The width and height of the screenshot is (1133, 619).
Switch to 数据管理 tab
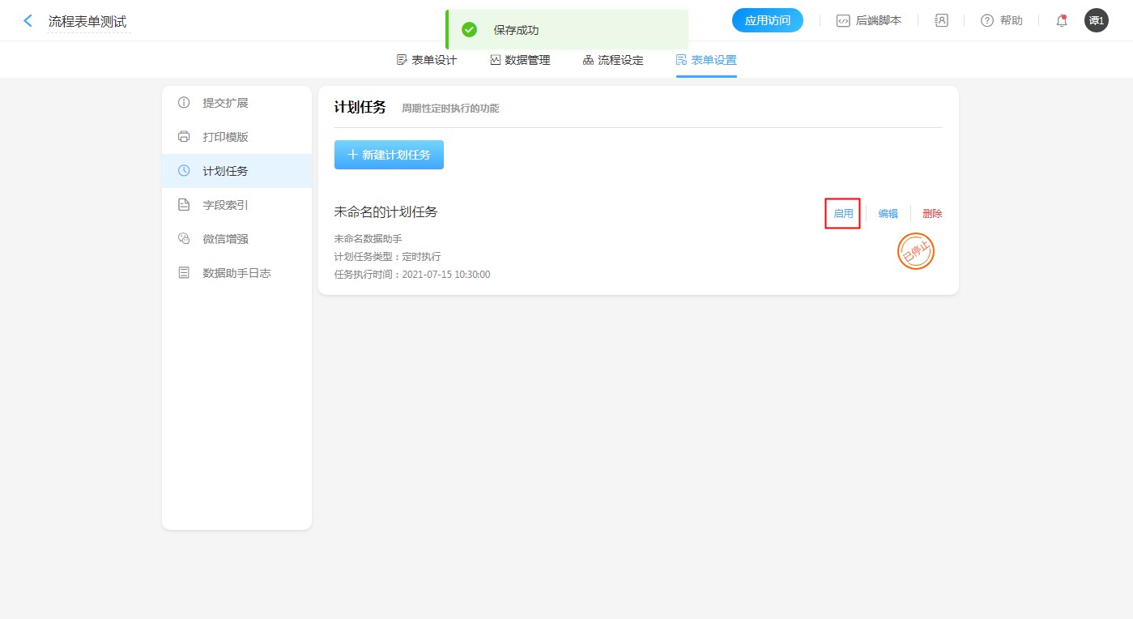(520, 60)
